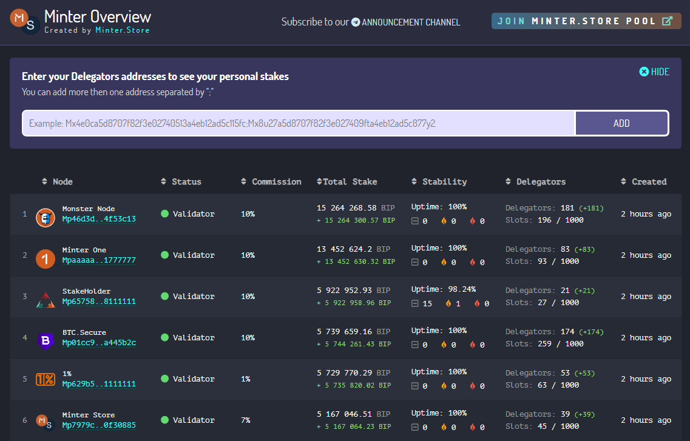Click StakeHolder uptime 98.24% value

coord(462,289)
